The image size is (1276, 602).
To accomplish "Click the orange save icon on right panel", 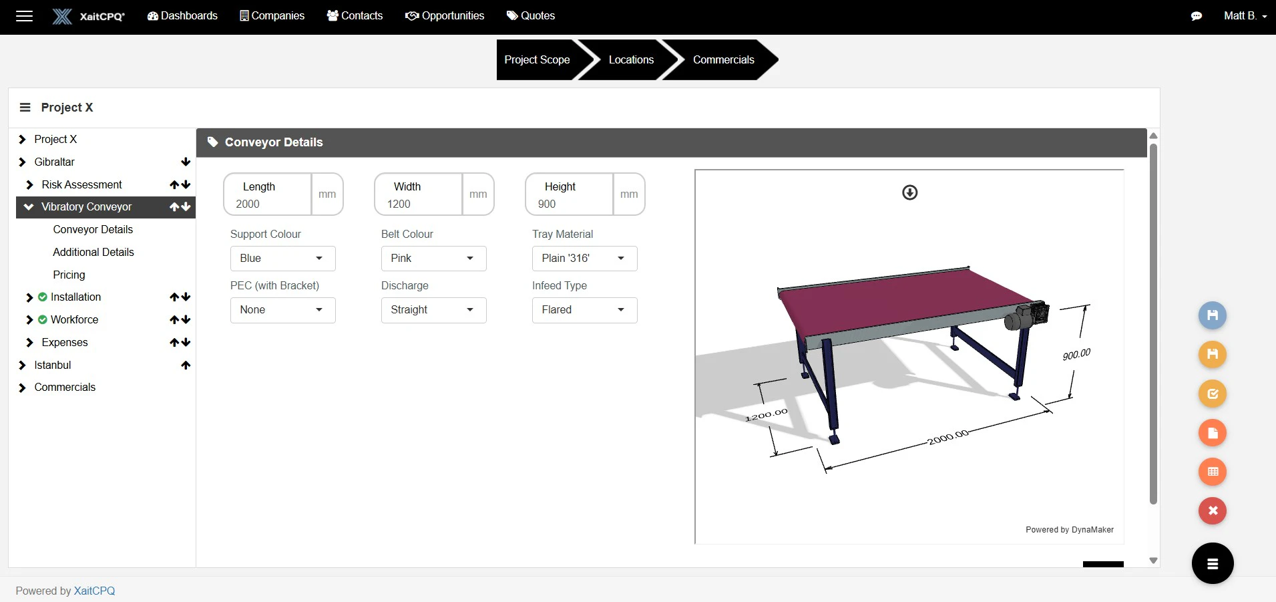I will 1213,354.
